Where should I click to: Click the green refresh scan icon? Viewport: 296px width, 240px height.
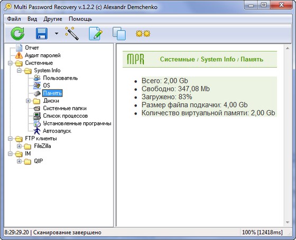pyautogui.click(x=17, y=34)
